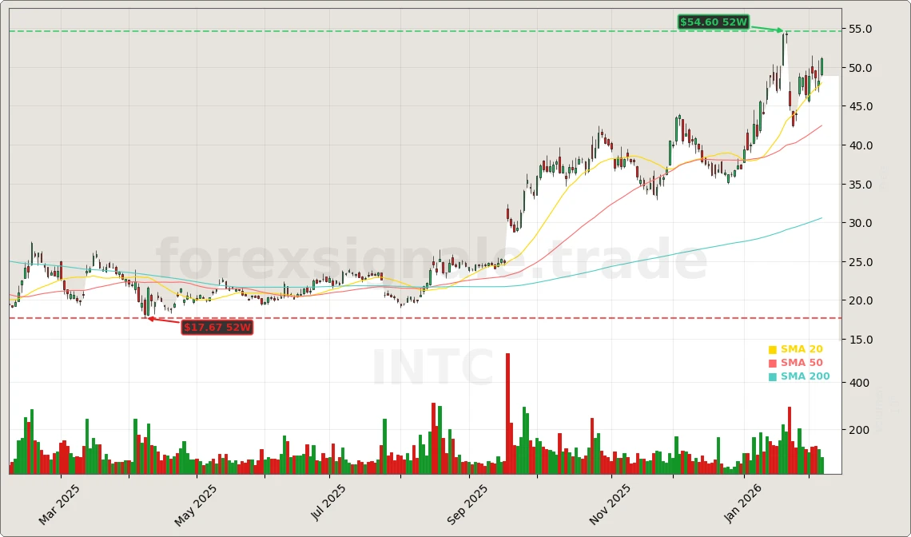
Task: Click the forexsignals.trade watermark text
Action: pos(432,261)
